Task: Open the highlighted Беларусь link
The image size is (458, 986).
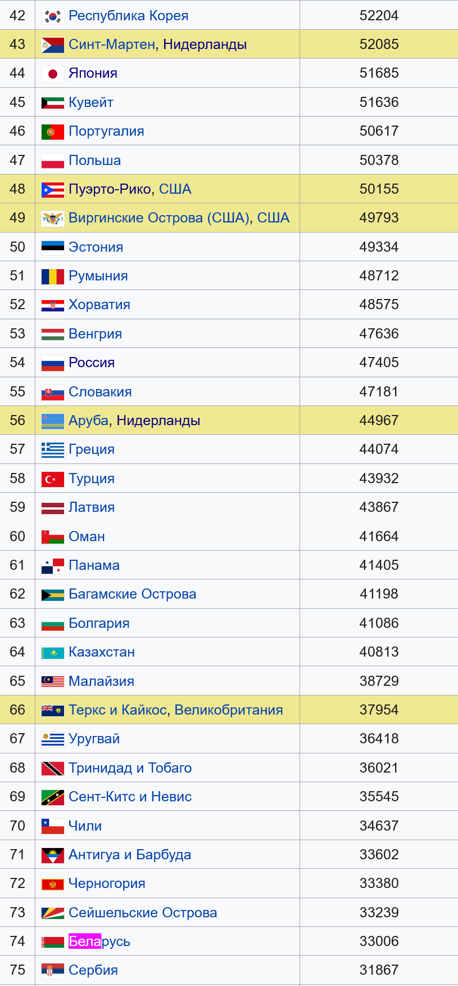Action: [99, 942]
